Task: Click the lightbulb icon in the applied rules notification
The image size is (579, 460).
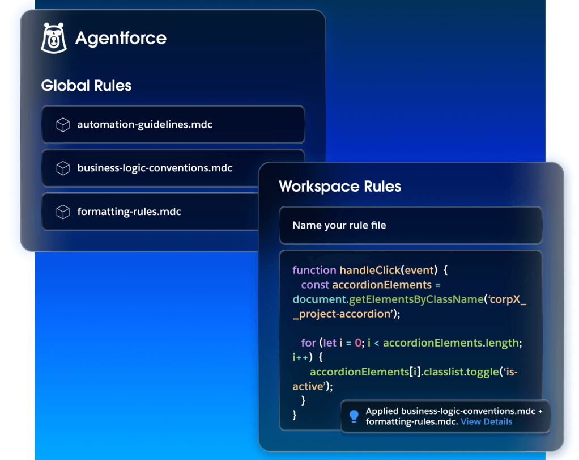Action: (x=354, y=416)
